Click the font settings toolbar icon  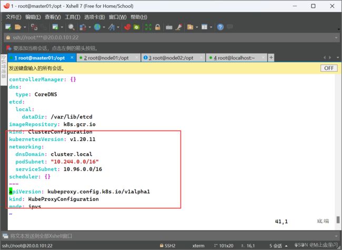(x=112, y=27)
